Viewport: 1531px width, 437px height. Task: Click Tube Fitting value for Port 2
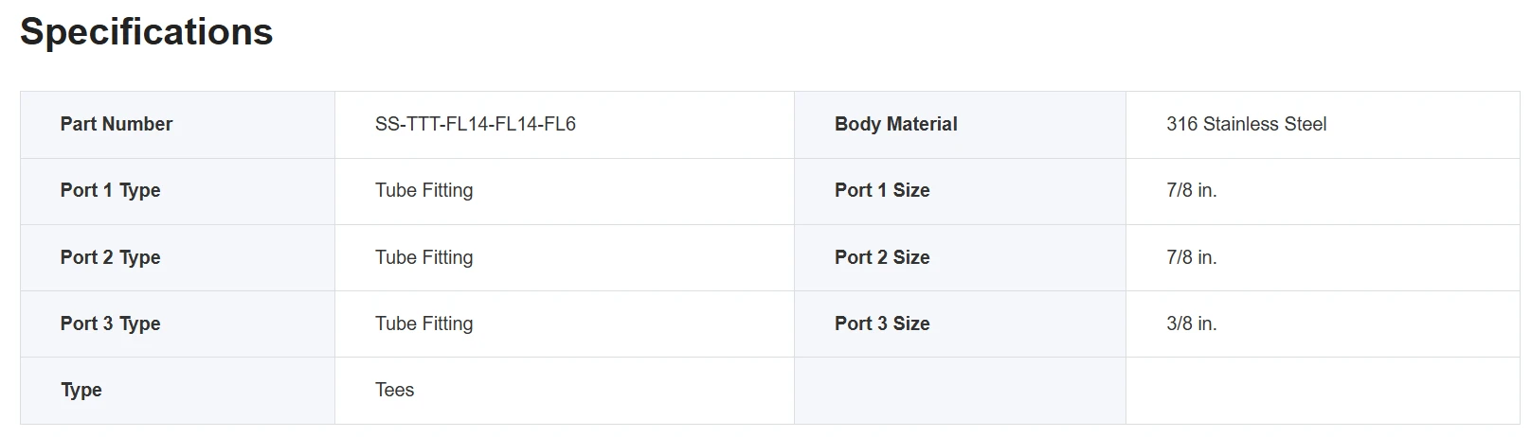424,257
